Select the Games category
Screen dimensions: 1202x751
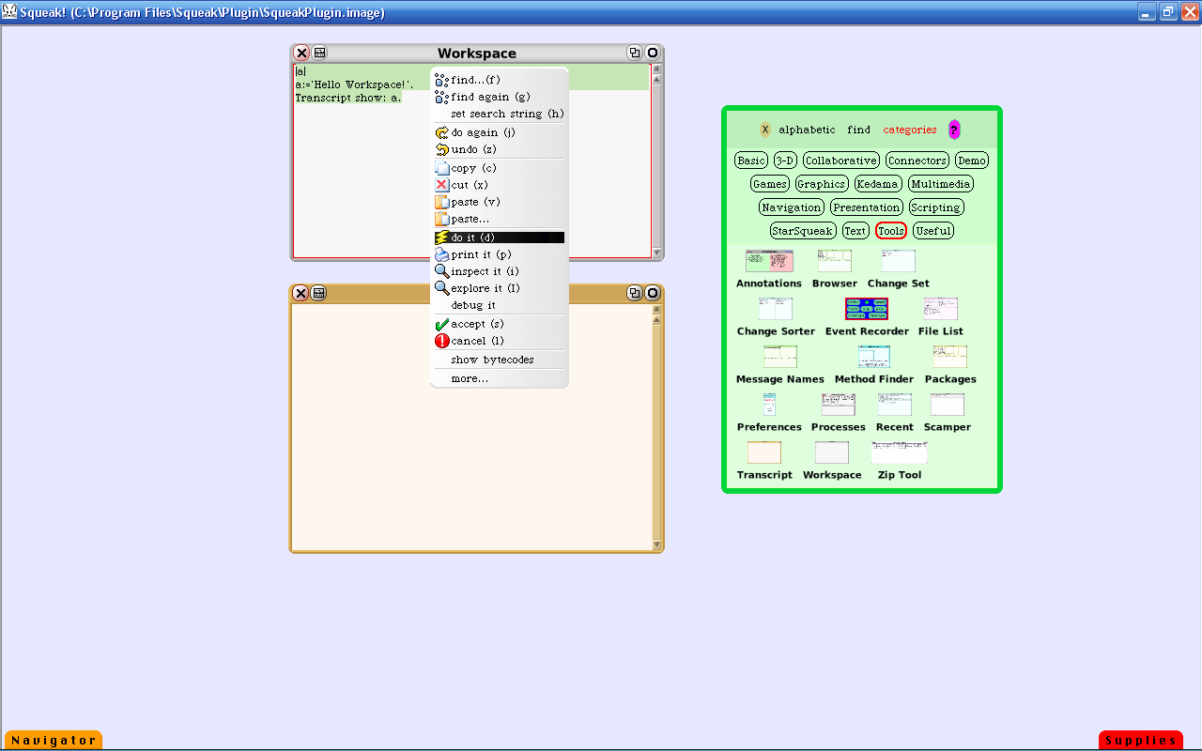770,184
